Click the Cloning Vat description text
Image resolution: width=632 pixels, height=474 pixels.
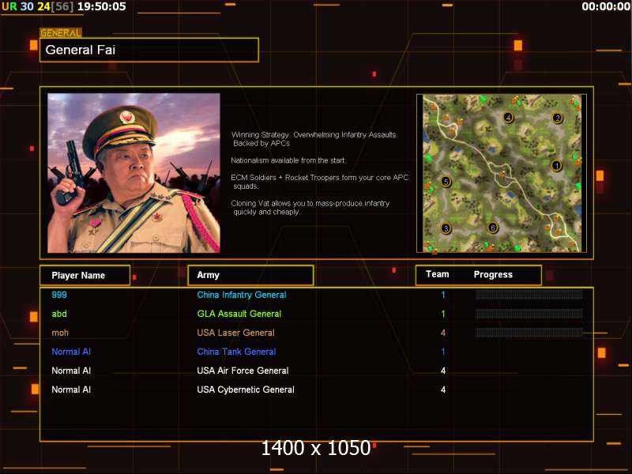310,208
